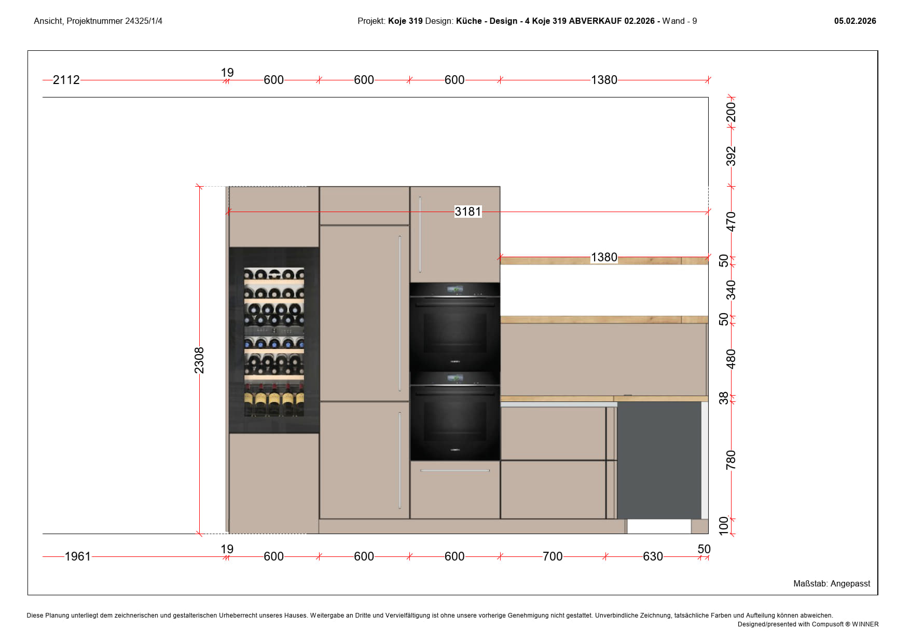Click the 'Ansicht, Projektnummer 24325/1/4' header text
This screenshot has width=910, height=643.
[x=98, y=21]
